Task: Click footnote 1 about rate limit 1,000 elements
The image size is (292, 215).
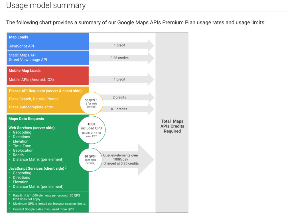Action: click(x=46, y=197)
